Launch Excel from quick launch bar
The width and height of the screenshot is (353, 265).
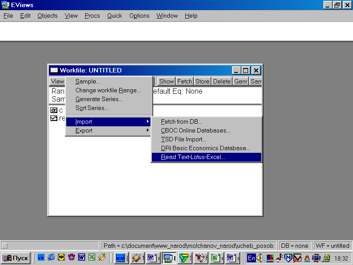coord(92,257)
